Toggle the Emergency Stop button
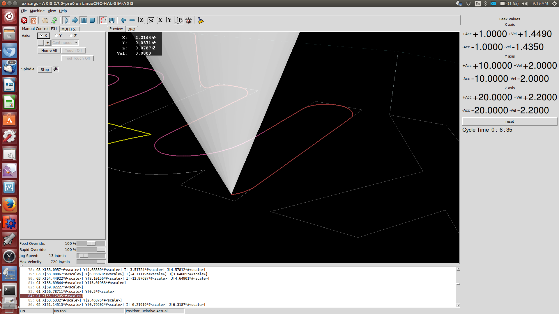This screenshot has height=314, width=559. (24, 20)
